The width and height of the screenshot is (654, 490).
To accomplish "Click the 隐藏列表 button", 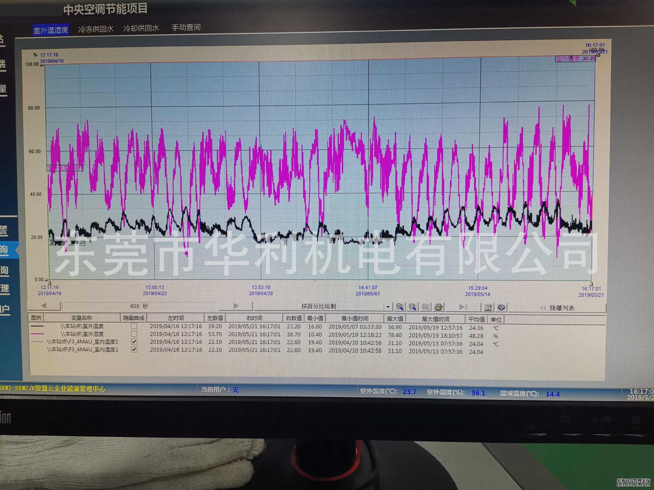I will click(x=557, y=308).
